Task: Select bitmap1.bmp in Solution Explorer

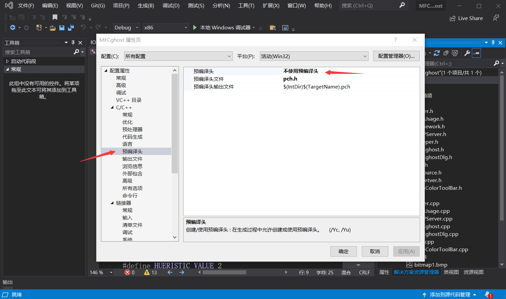Action: tap(431, 265)
